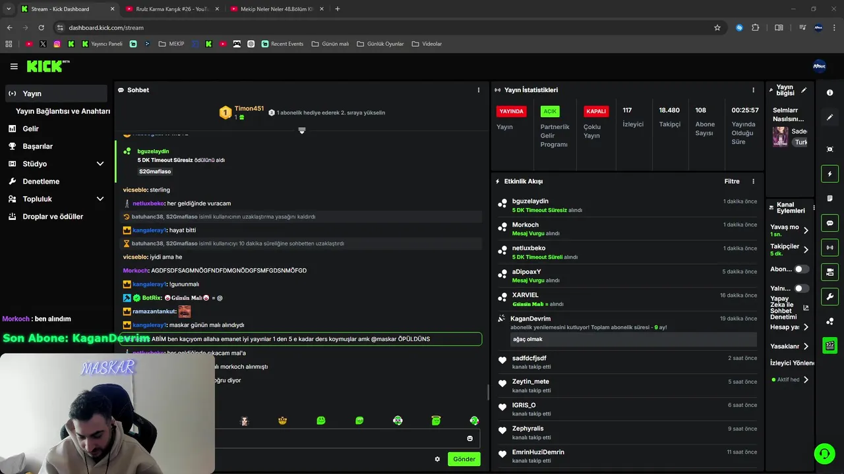Select Yayın in the sidebar

(56, 93)
